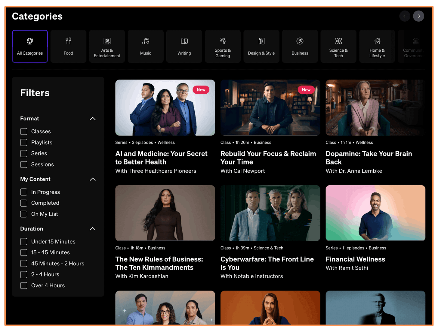Open the Music category
This screenshot has width=438, height=332.
pos(146,46)
